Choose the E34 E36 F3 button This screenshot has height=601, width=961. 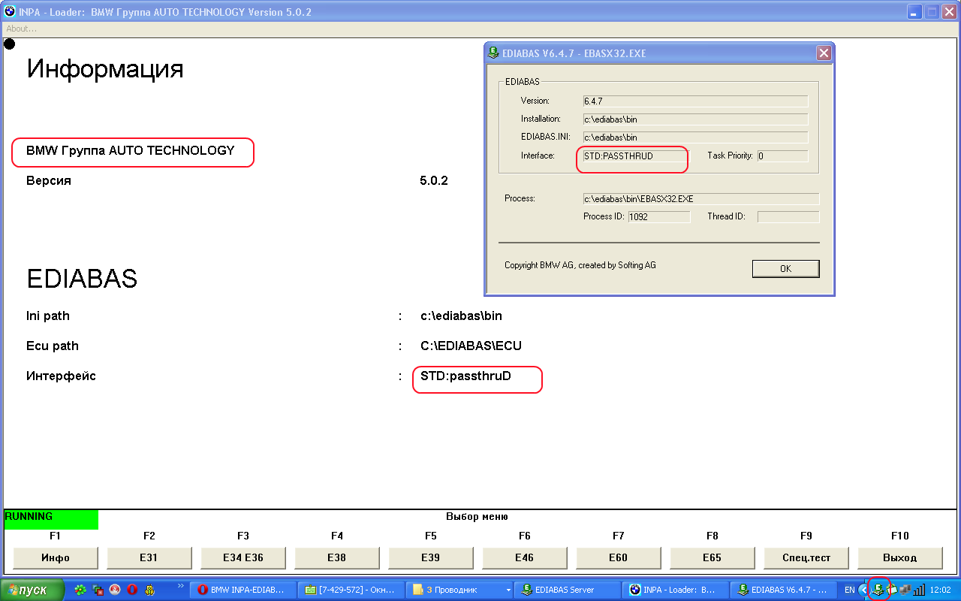pyautogui.click(x=244, y=557)
